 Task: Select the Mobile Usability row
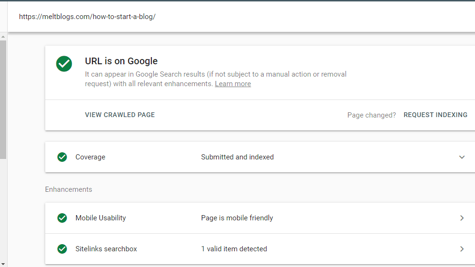[260, 218]
